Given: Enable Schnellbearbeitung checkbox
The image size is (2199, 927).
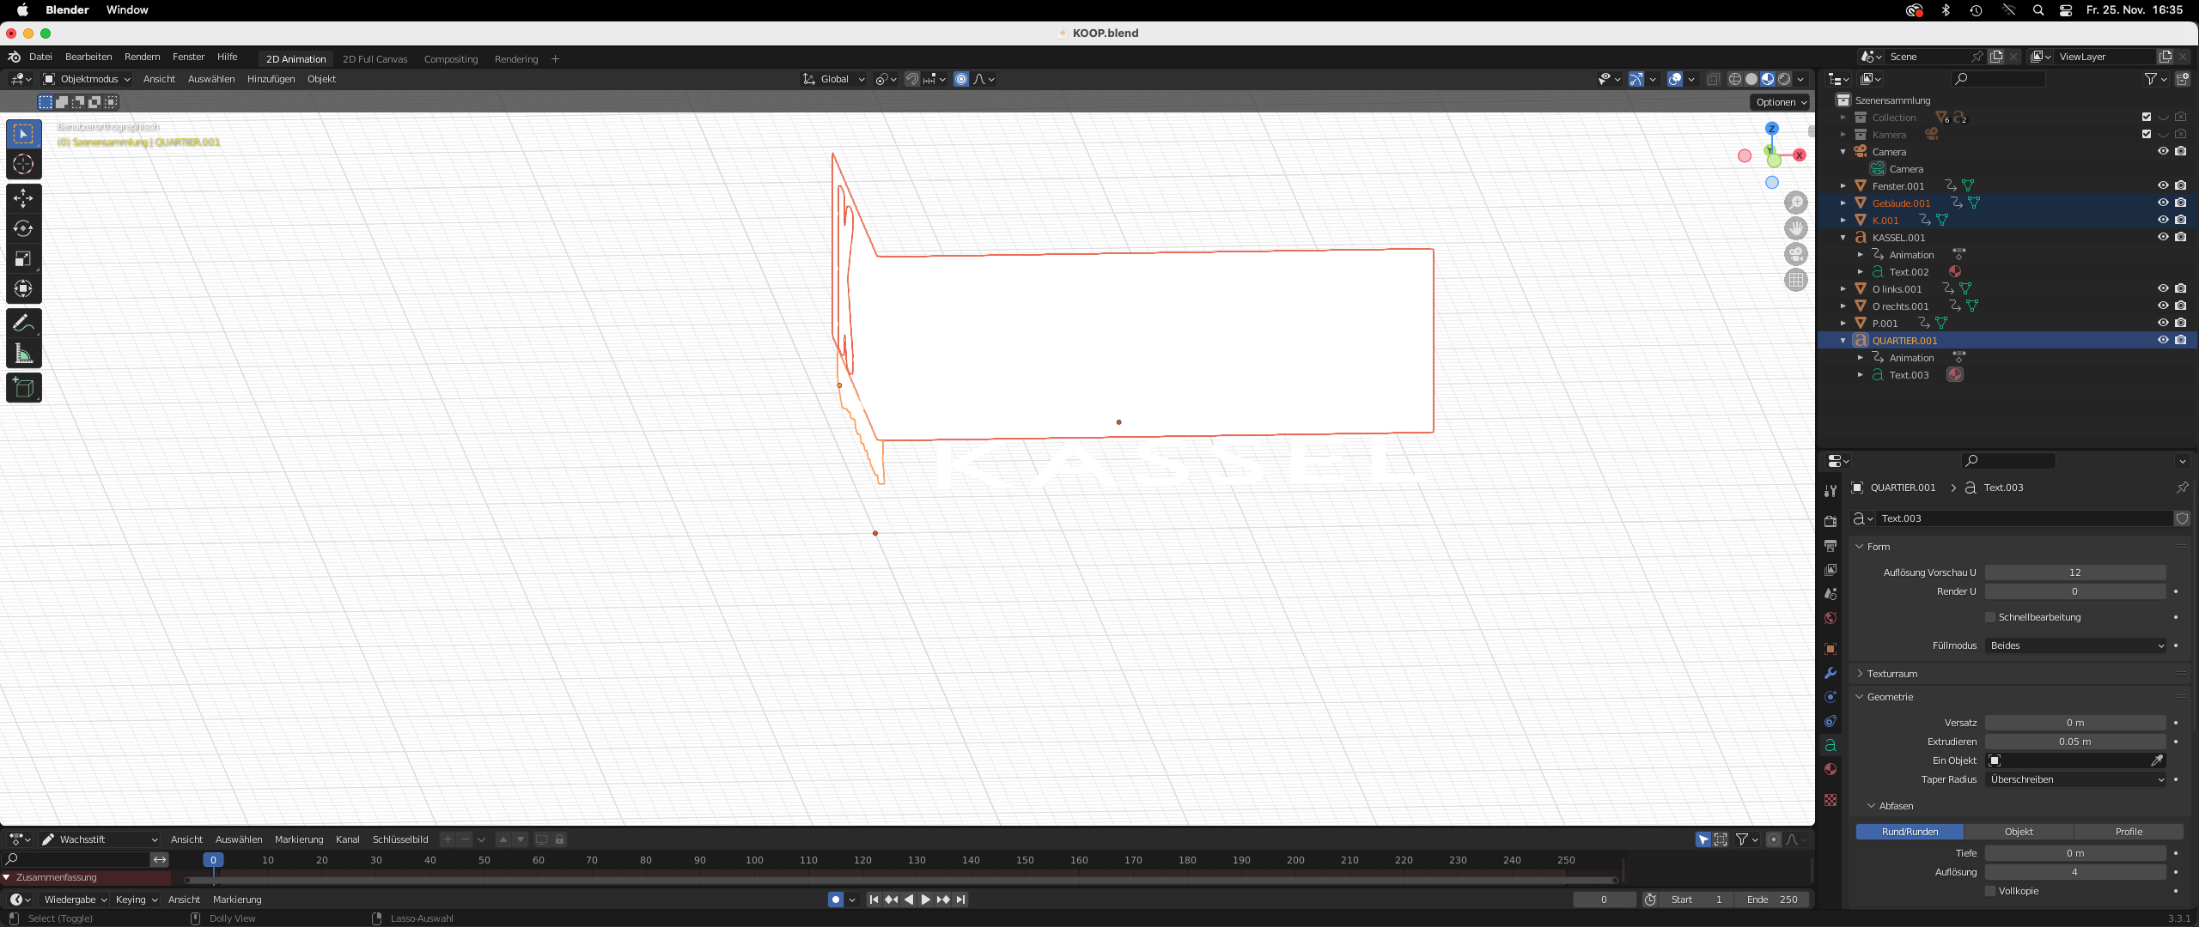Looking at the screenshot, I should coord(1990,617).
